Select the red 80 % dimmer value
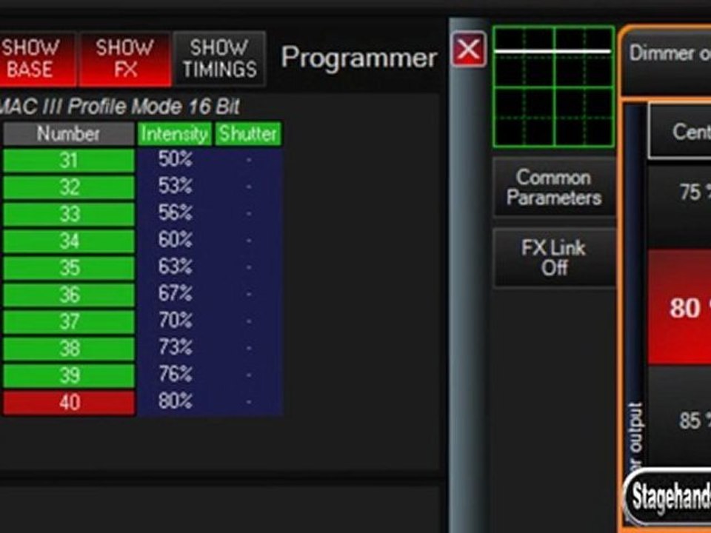Screen dimensions: 711x533 679,308
